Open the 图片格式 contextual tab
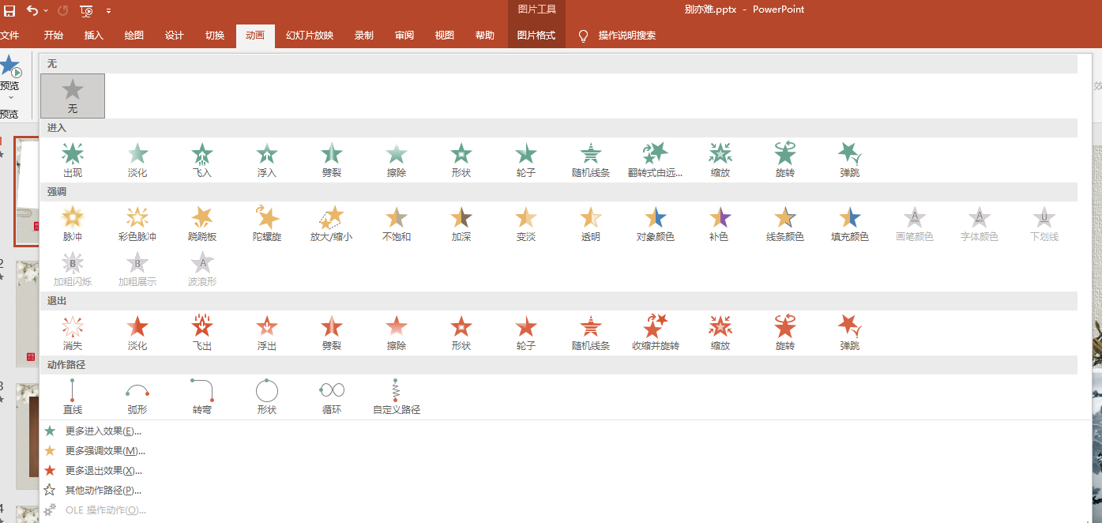The image size is (1102, 523). 536,36
